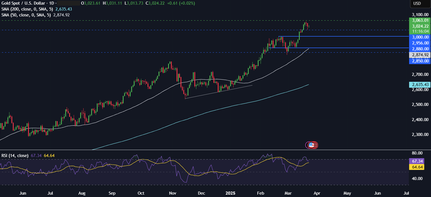
Task: Click the purple event marker beside flag icon
Action: [x=307, y=145]
